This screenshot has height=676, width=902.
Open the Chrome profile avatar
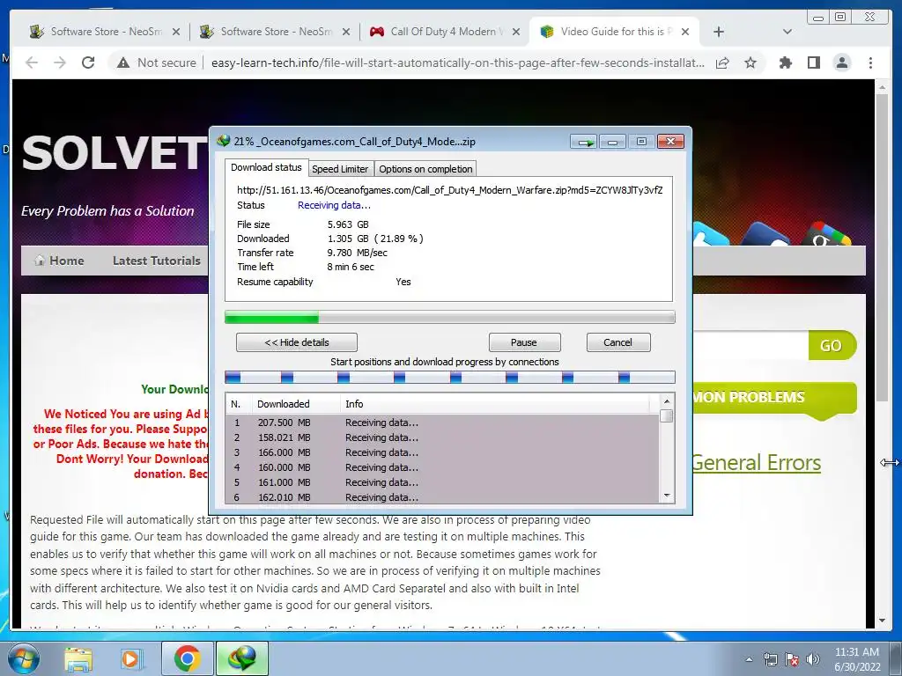(841, 62)
